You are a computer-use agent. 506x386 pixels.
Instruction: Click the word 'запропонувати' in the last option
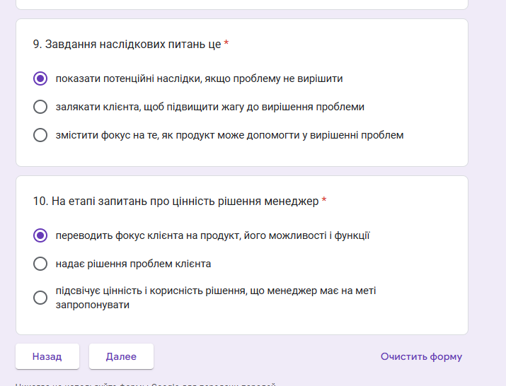(93, 305)
